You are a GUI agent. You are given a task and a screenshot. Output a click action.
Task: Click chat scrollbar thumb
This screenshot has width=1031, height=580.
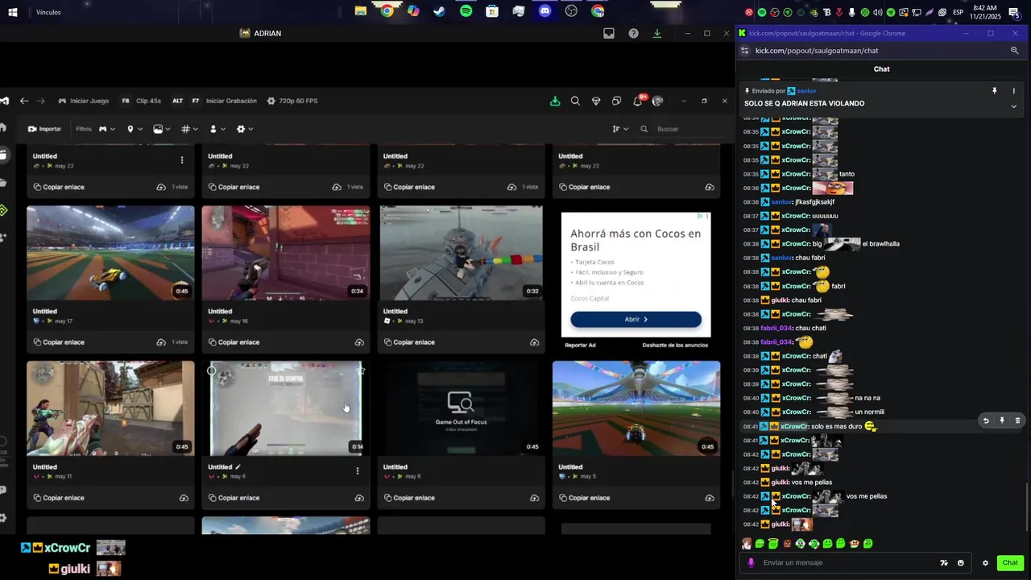coord(1028,507)
